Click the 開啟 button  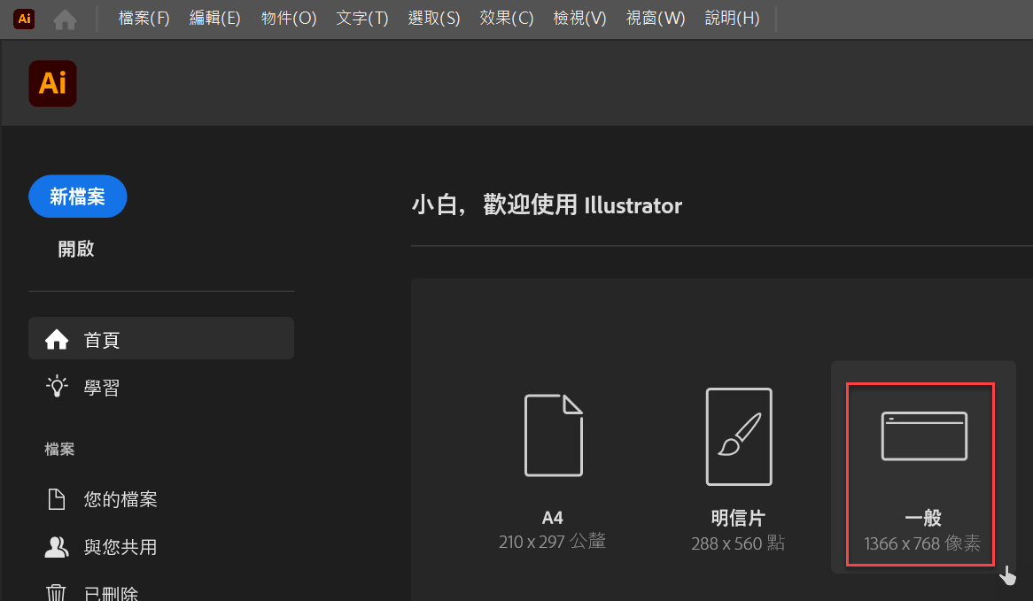click(76, 249)
